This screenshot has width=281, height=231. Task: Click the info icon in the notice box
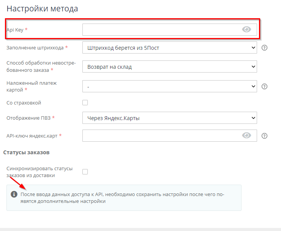coord(14,195)
